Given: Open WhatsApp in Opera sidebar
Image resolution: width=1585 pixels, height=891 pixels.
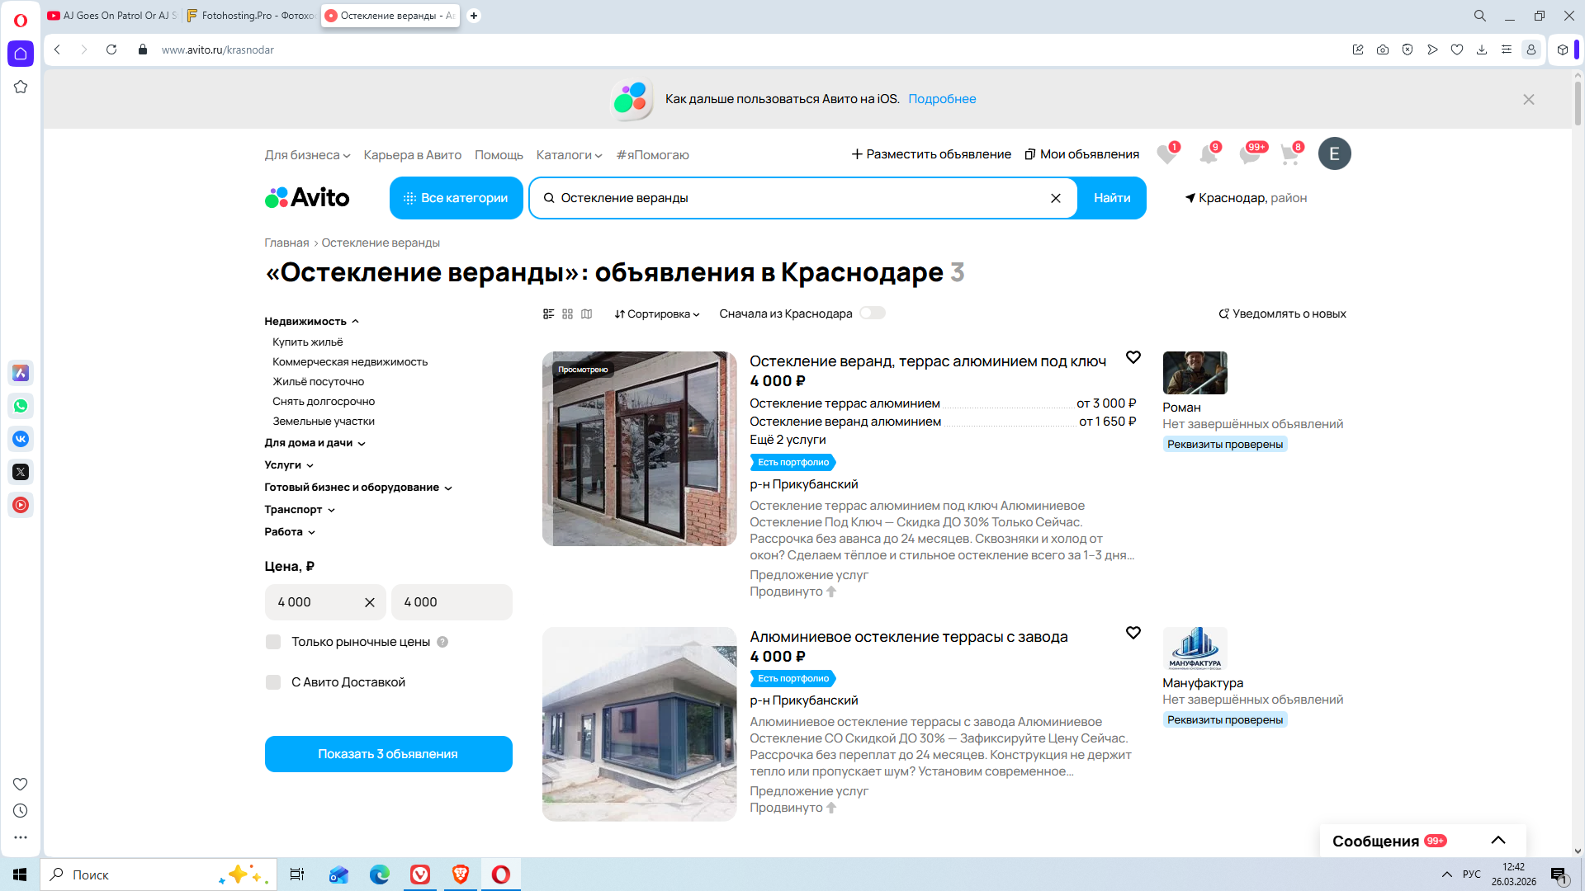Looking at the screenshot, I should point(21,406).
